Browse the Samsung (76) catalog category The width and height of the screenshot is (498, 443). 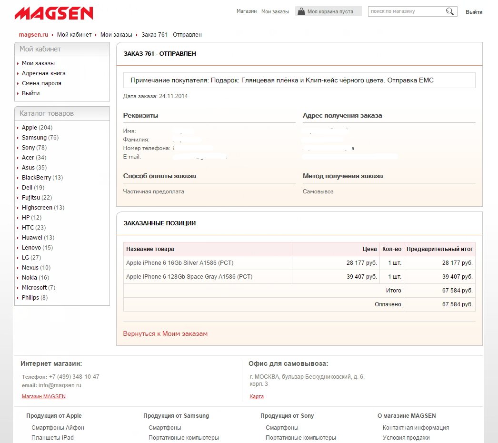coord(40,138)
